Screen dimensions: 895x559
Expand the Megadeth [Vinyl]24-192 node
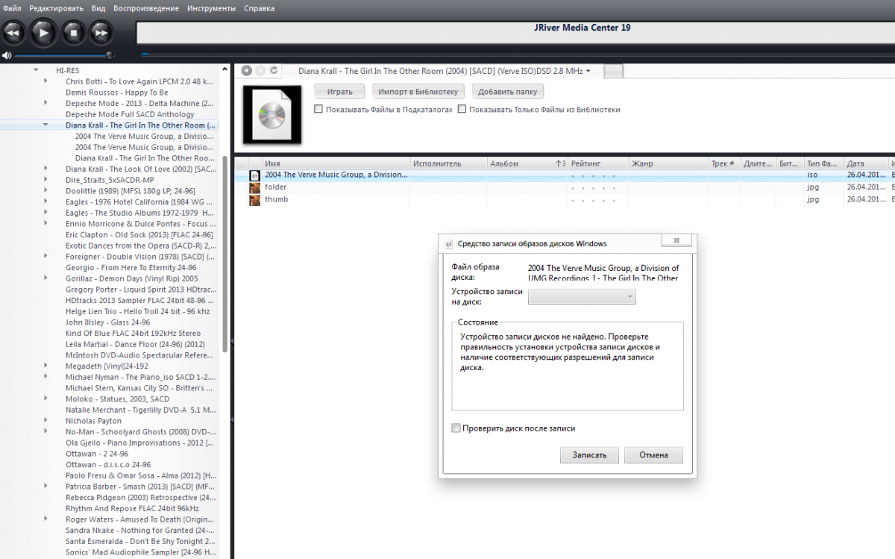(x=46, y=366)
